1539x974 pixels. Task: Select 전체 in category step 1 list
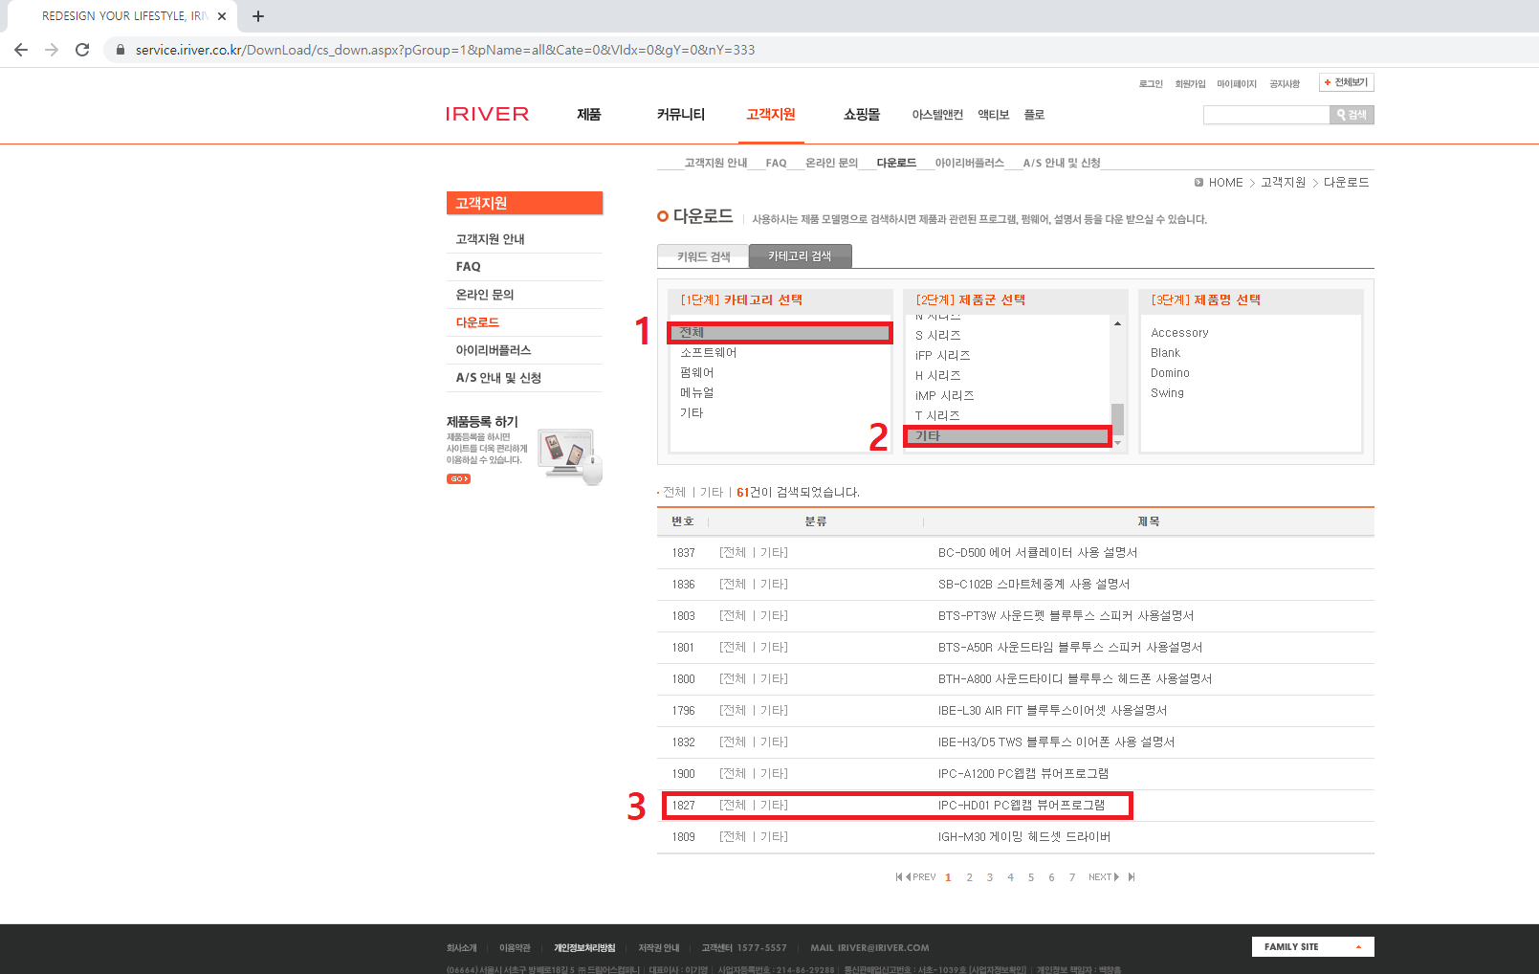780,333
